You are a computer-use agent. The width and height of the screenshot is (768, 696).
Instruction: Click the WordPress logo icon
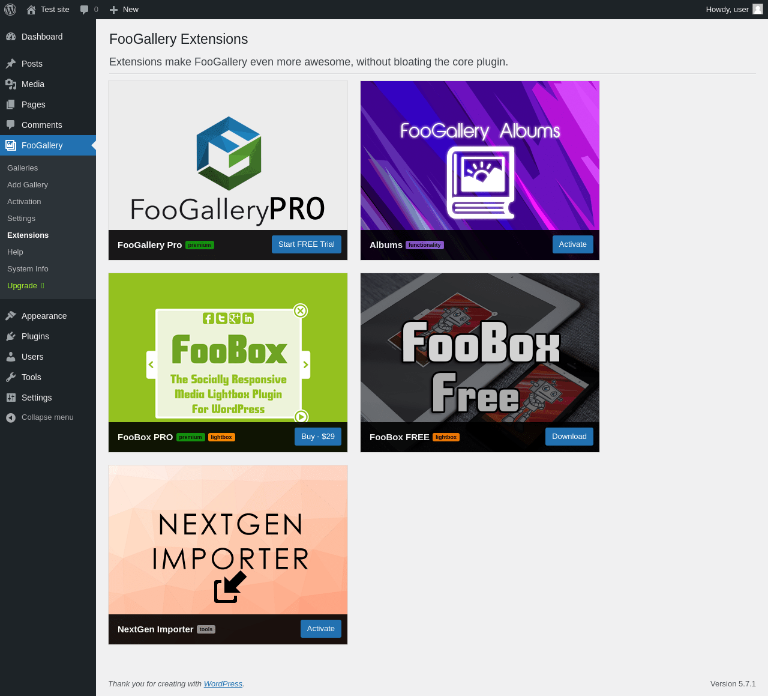10,10
